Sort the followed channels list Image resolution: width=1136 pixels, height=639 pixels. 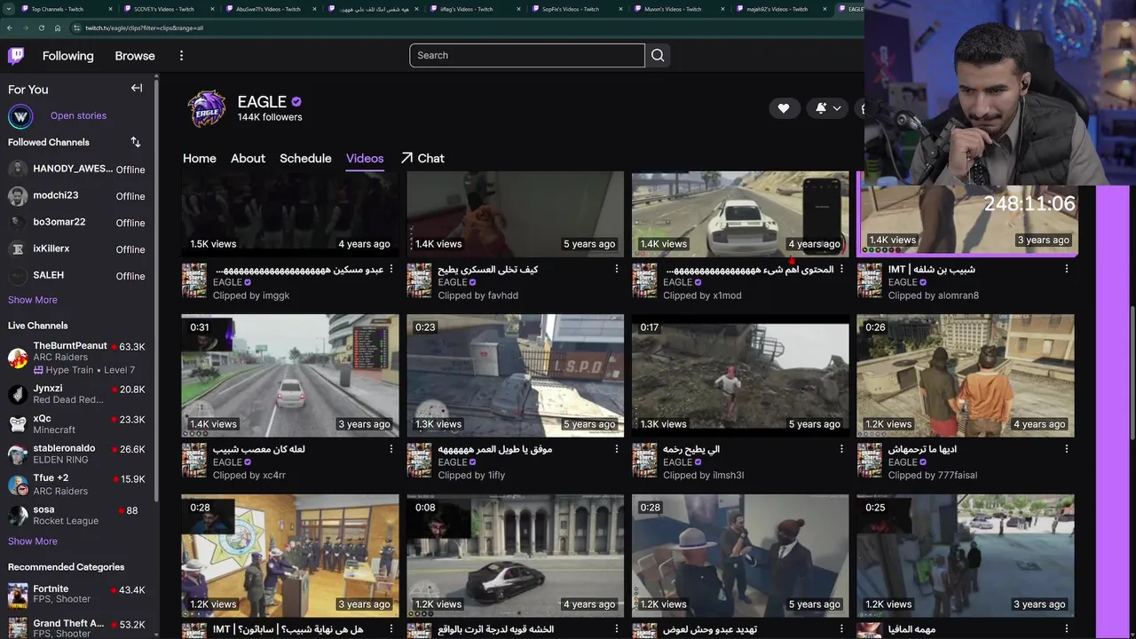[136, 142]
